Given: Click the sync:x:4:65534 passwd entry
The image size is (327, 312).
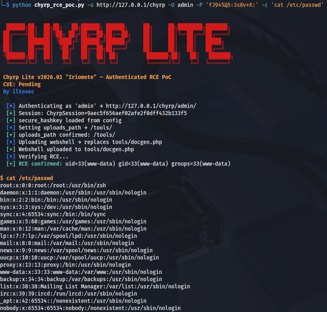Looking at the screenshot, I should coord(53,214).
